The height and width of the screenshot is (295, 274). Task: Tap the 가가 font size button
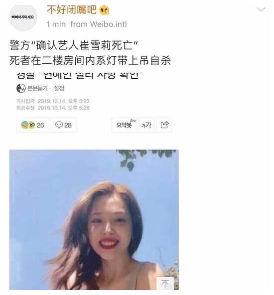[x=146, y=125]
